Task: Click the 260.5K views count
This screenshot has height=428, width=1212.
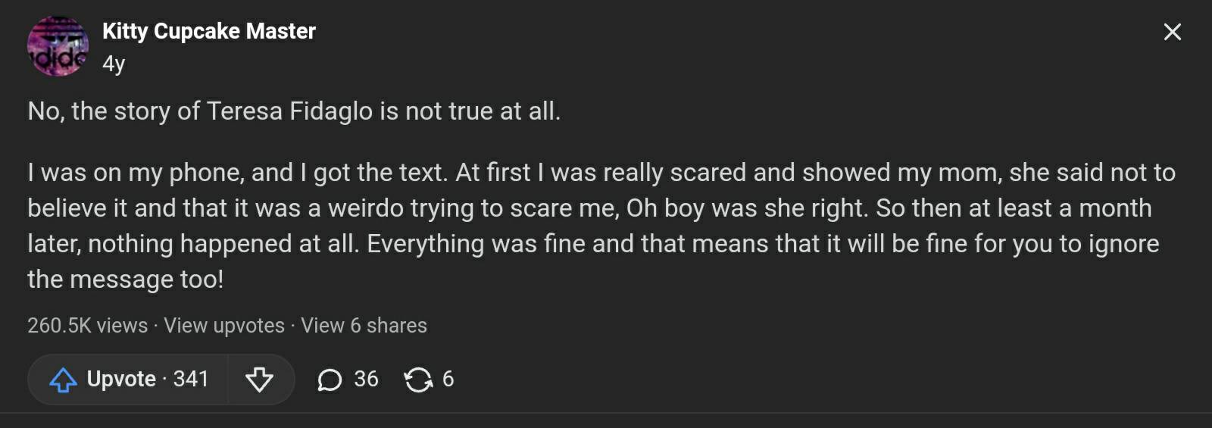Action: (87, 326)
